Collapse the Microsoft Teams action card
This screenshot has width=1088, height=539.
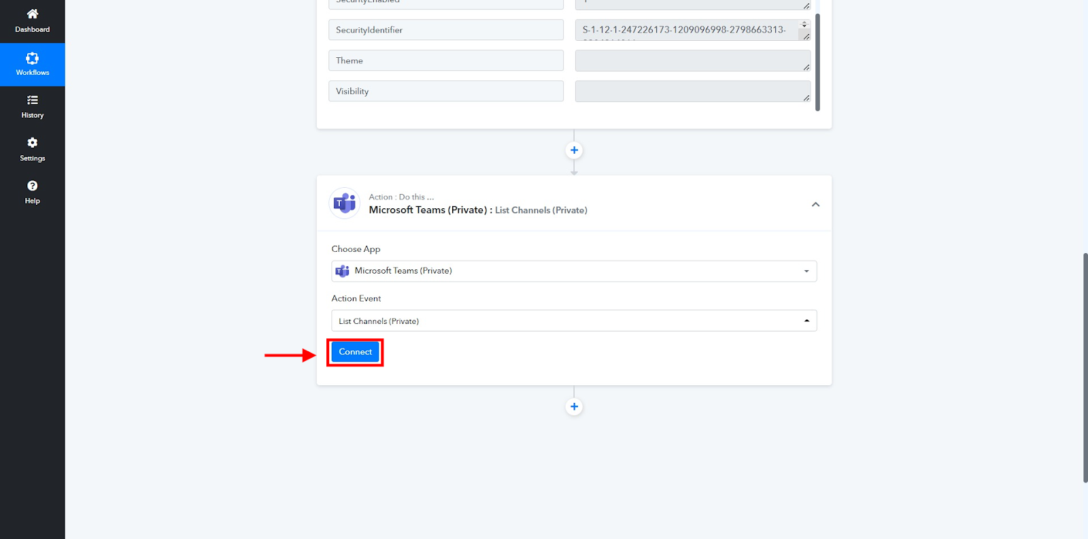[815, 204]
